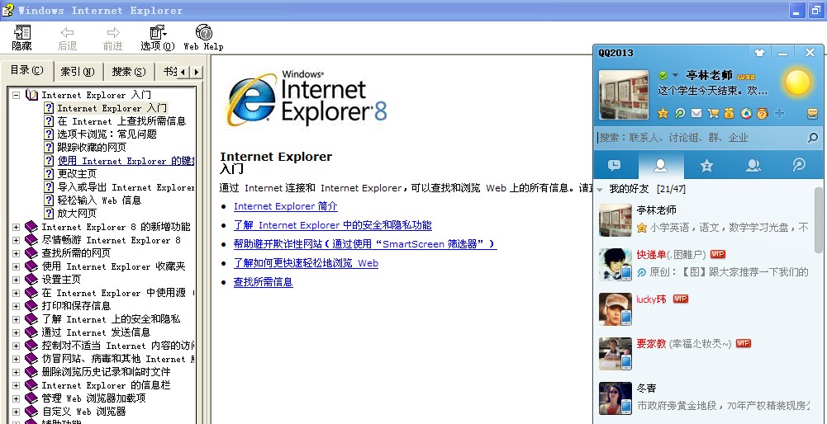Select the 目录 (Contents) tab
The image size is (827, 424).
click(x=27, y=70)
